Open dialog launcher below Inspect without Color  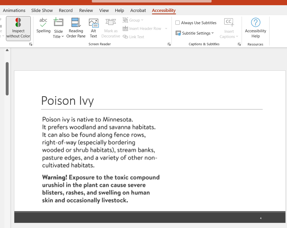pos(31,44)
